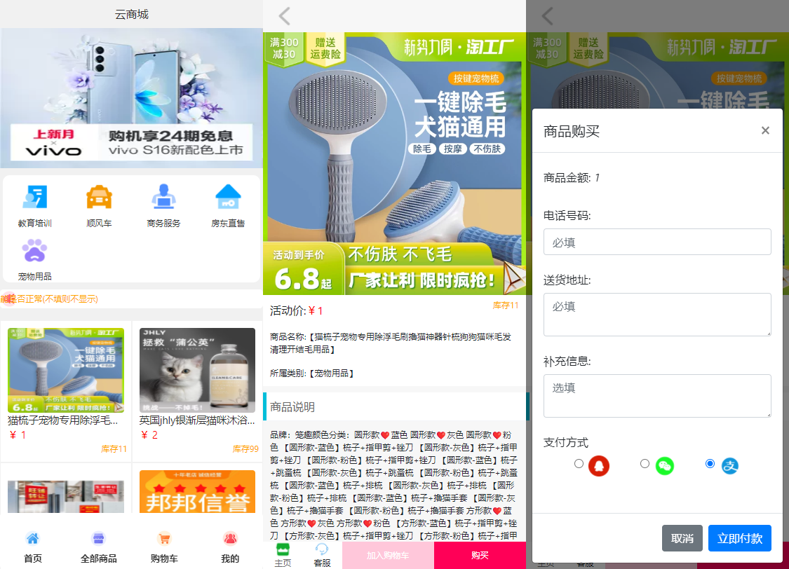The height and width of the screenshot is (569, 789).
Task: Click the 主页 shop icon on product page
Action: click(283, 555)
